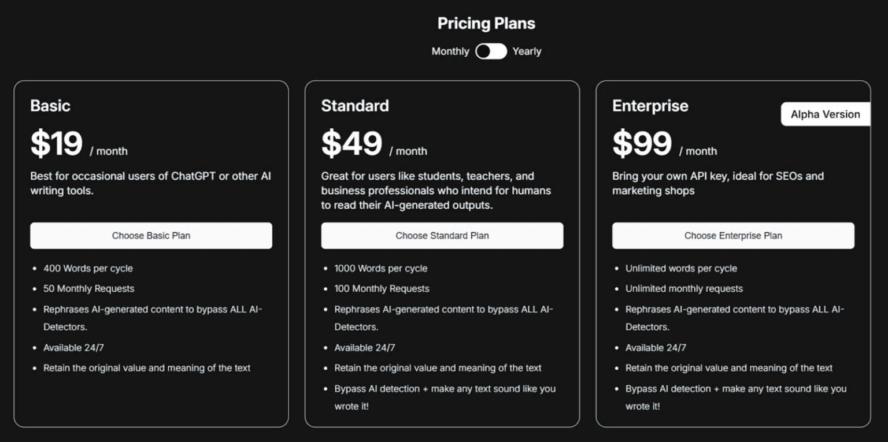Click the Pricing Plans heading
This screenshot has height=442, width=888.
pyautogui.click(x=486, y=24)
